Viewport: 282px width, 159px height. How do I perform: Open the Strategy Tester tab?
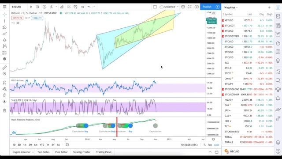(82, 152)
